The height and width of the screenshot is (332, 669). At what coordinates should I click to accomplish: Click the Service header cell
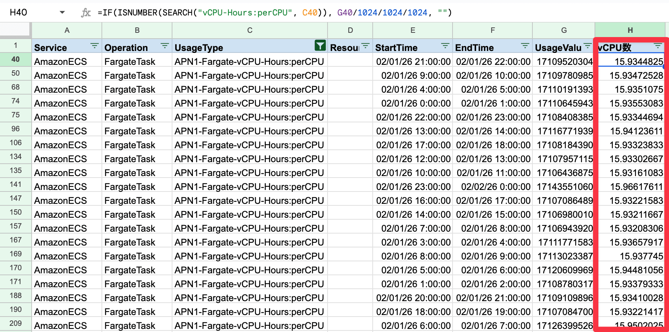click(x=67, y=46)
